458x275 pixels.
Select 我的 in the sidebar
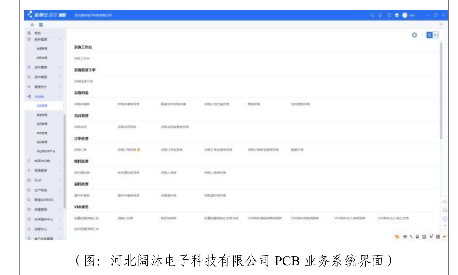point(38,33)
